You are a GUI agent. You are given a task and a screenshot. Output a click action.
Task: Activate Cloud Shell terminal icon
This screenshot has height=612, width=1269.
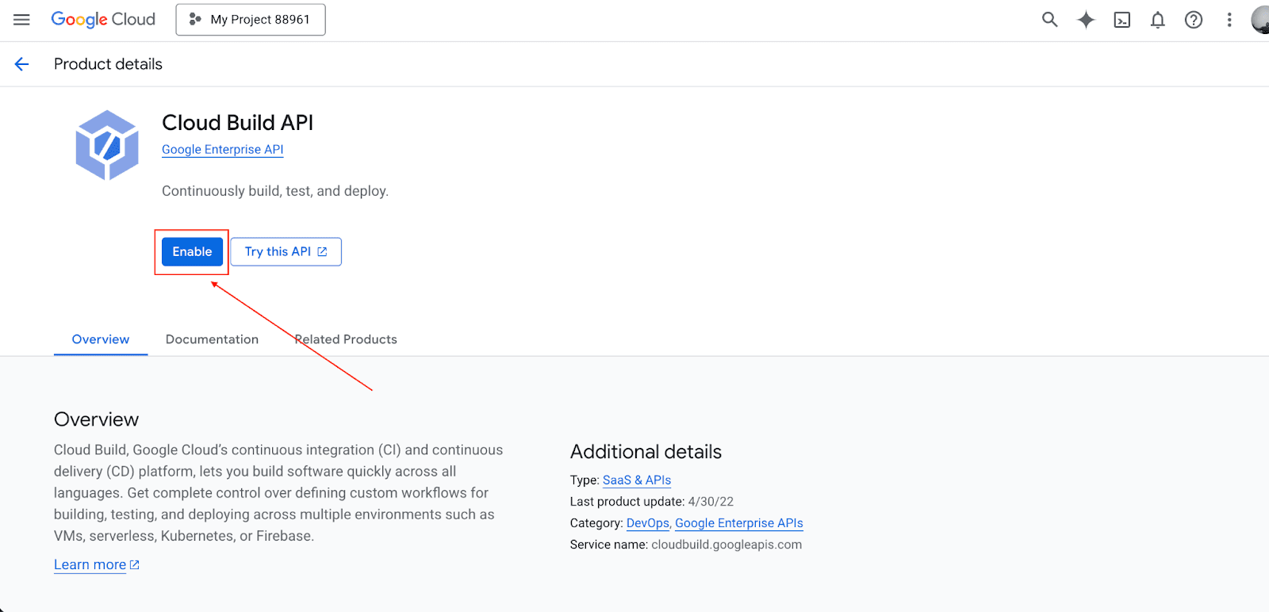(x=1121, y=20)
